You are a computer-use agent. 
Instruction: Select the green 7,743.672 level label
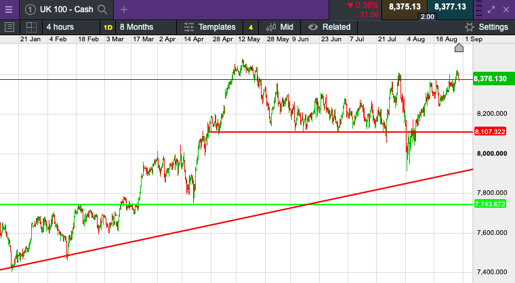pos(490,204)
